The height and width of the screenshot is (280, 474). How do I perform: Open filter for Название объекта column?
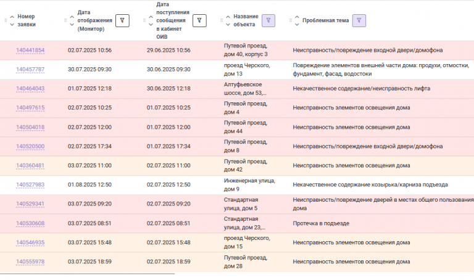[268, 20]
